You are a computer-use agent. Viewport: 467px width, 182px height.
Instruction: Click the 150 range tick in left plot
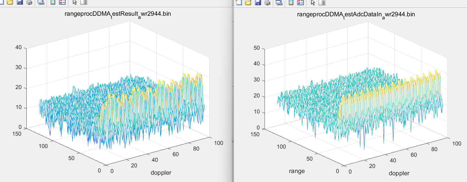pos(17,134)
